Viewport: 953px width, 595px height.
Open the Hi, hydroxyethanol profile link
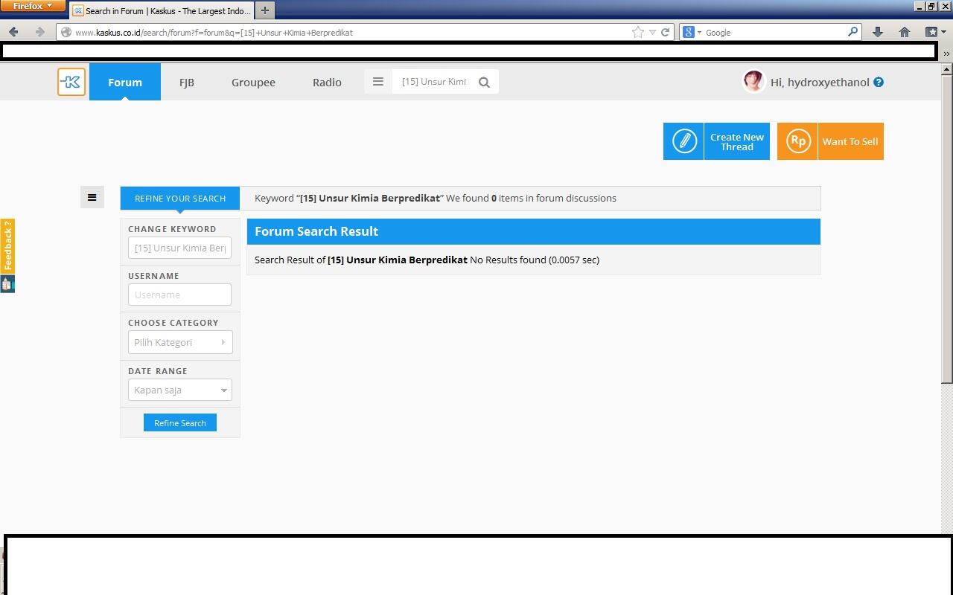click(x=820, y=82)
